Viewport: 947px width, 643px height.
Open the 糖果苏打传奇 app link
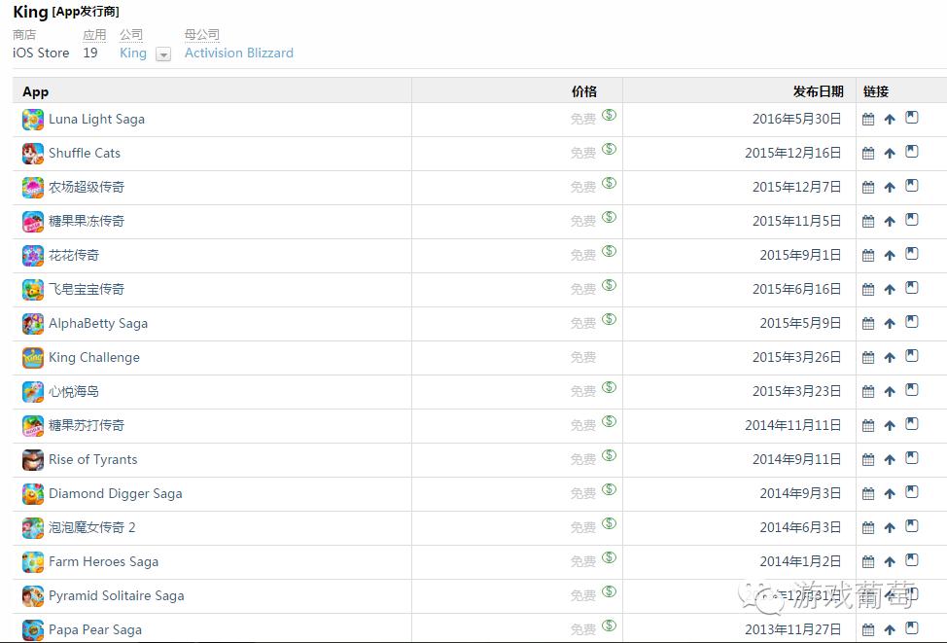87,425
